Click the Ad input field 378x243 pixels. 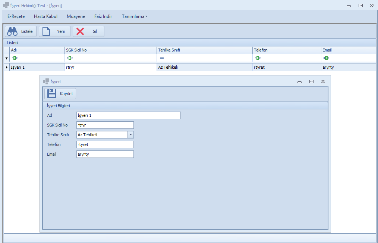pyautogui.click(x=129, y=115)
